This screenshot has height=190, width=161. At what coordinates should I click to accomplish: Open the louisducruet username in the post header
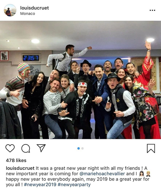point(35,8)
